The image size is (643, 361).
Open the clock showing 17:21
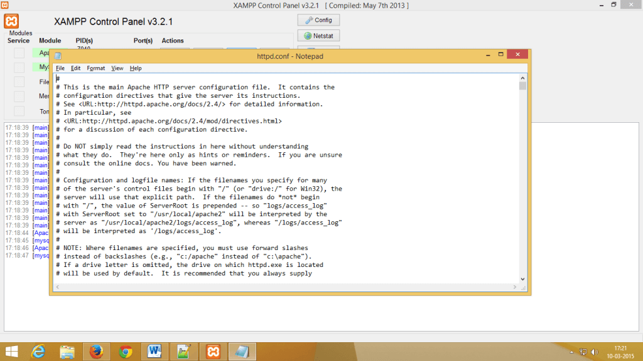(620, 352)
